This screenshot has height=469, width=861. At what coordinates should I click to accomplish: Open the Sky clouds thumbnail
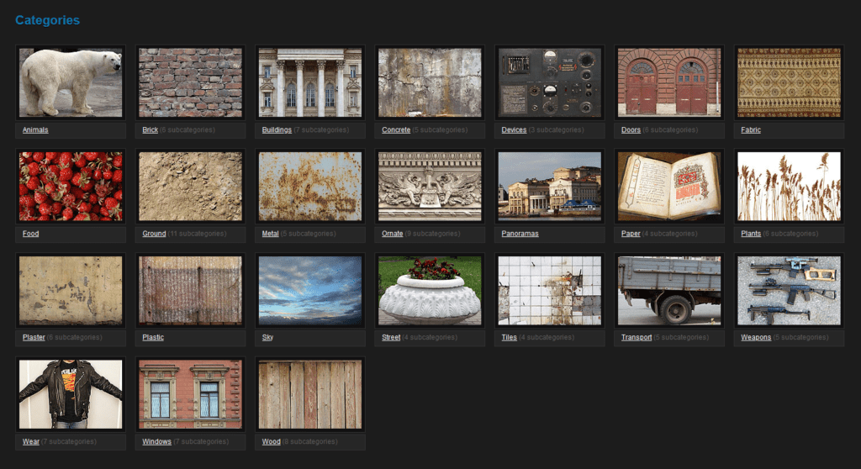310,291
